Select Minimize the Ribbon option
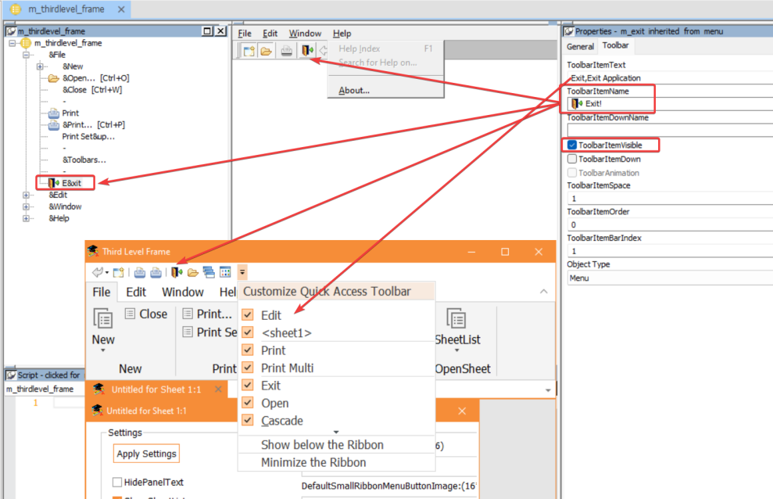The height and width of the screenshot is (499, 773). click(x=313, y=462)
